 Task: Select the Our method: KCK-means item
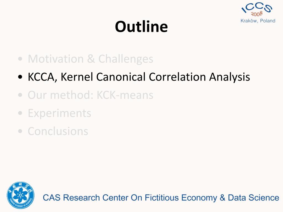pos(90,95)
